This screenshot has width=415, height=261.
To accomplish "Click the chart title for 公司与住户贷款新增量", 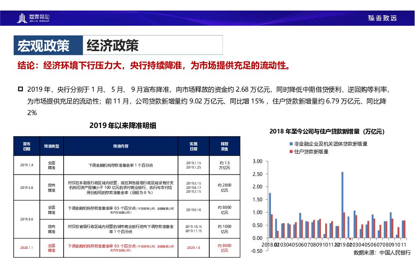I will click(327, 132).
